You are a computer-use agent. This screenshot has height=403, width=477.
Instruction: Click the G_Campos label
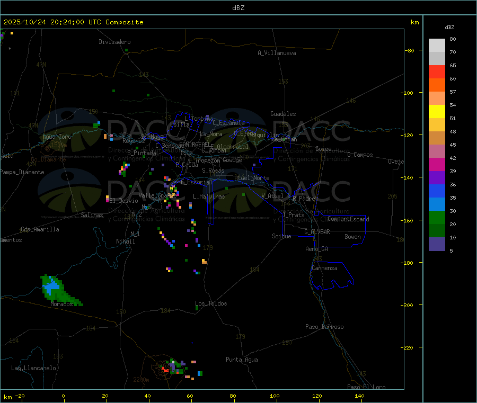tap(360, 155)
